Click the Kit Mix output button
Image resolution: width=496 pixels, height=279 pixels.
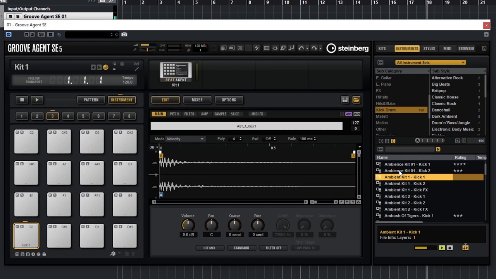209,248
